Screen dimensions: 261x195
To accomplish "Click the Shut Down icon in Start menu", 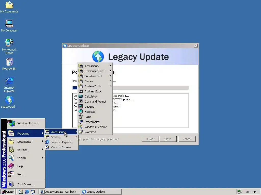I will 11,184.
